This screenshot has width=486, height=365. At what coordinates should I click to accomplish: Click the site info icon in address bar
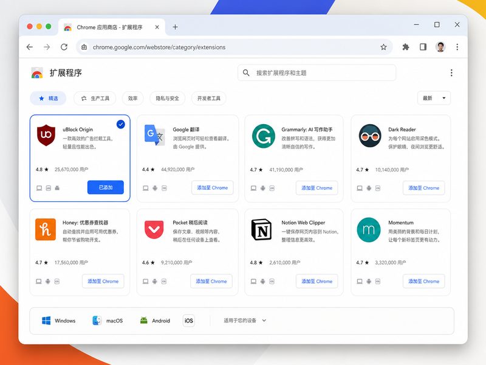[x=84, y=47]
